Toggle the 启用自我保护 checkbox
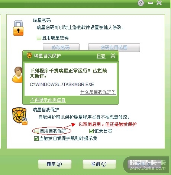Screen dimensions: 171x175 coord(37,131)
